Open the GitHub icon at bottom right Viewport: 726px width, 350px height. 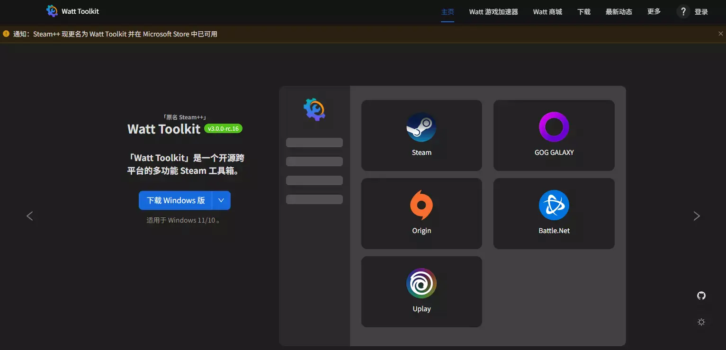click(x=701, y=295)
